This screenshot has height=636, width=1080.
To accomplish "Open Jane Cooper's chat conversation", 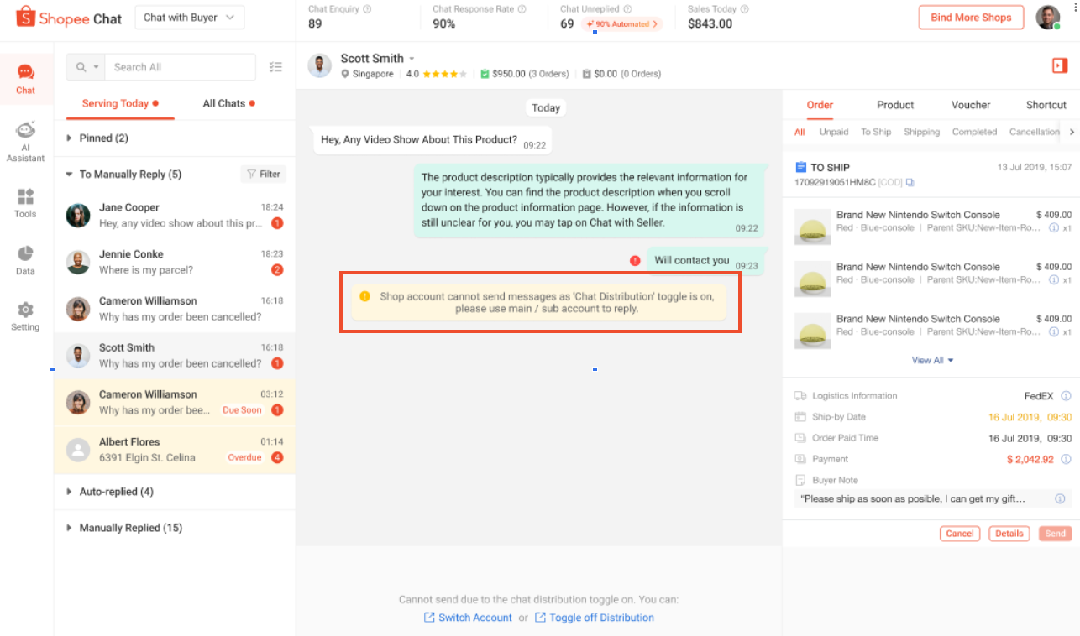I will tap(175, 216).
